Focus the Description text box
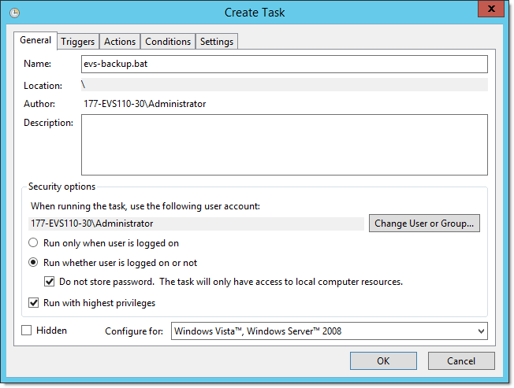The width and height of the screenshot is (514, 388). click(x=284, y=144)
